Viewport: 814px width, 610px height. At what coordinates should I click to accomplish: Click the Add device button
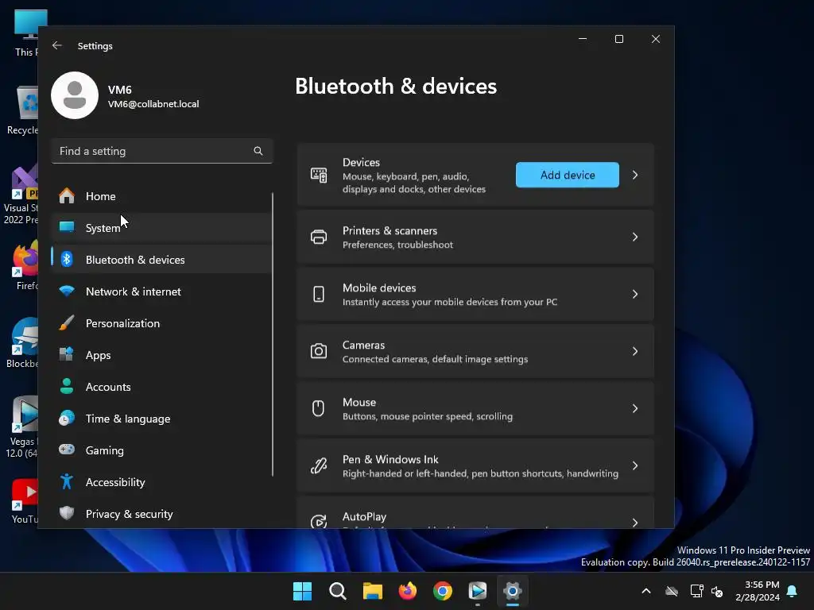tap(568, 175)
